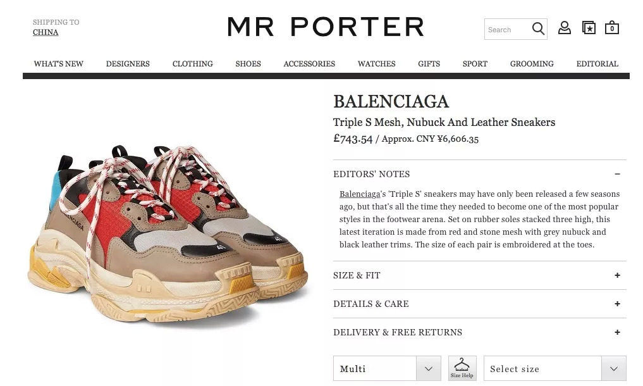The height and width of the screenshot is (386, 643).
Task: Open the shopping bag icon
Action: 612,27
